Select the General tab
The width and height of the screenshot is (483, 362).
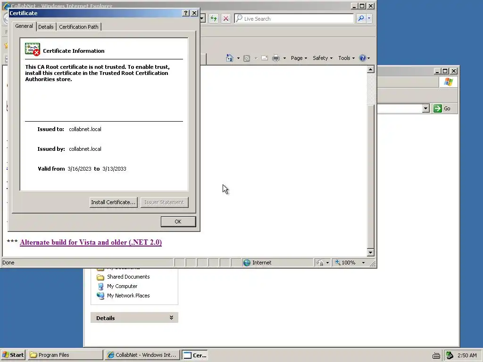(24, 26)
